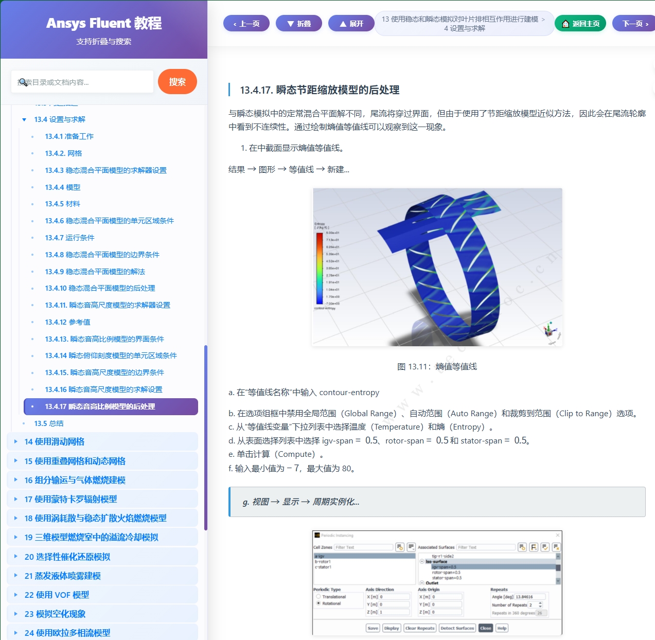The height and width of the screenshot is (640, 655).
Task: Select the Translational periodic type
Action: tap(318, 597)
